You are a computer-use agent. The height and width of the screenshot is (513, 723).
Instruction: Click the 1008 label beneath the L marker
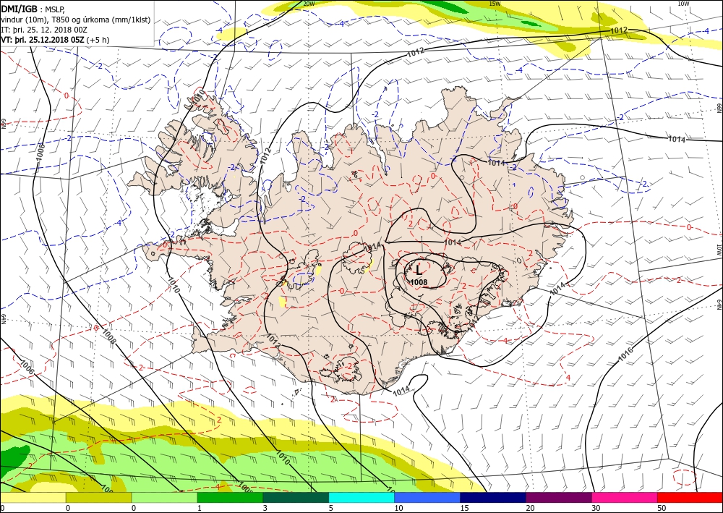pyautogui.click(x=419, y=282)
